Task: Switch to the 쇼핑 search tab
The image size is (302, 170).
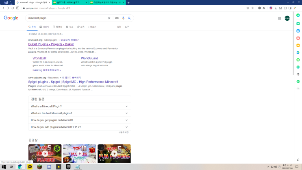Action: click(x=81, y=27)
